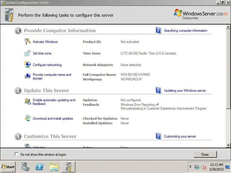Click the Pacific Time zone value text
The height and width of the screenshot is (173, 231).
click(x=148, y=53)
